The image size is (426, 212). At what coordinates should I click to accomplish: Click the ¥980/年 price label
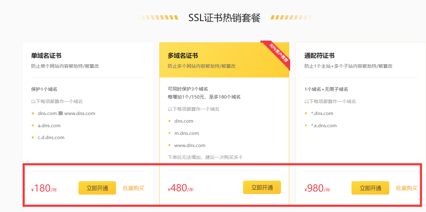[317, 188]
